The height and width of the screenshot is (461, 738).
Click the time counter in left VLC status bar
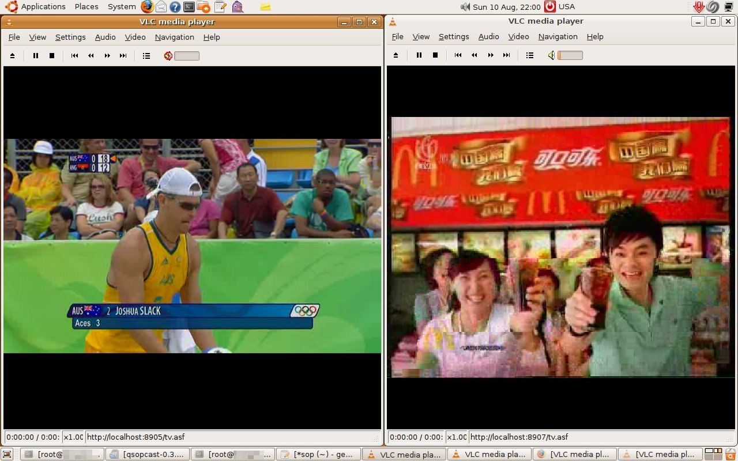click(32, 437)
